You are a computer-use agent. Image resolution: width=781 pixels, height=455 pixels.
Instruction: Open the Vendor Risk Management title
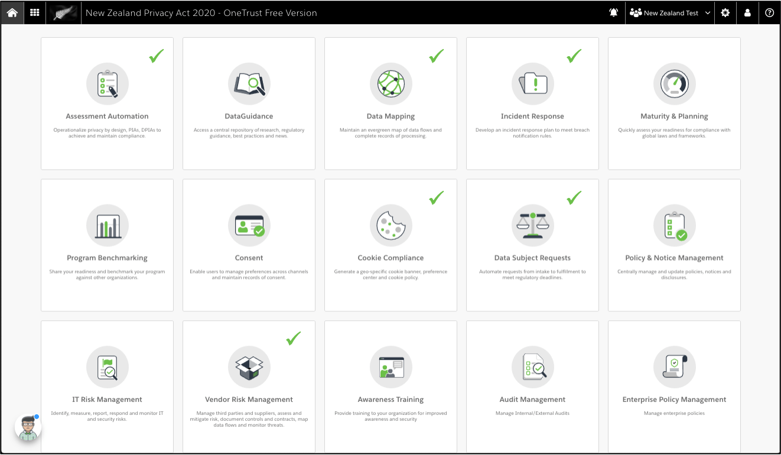click(x=249, y=400)
